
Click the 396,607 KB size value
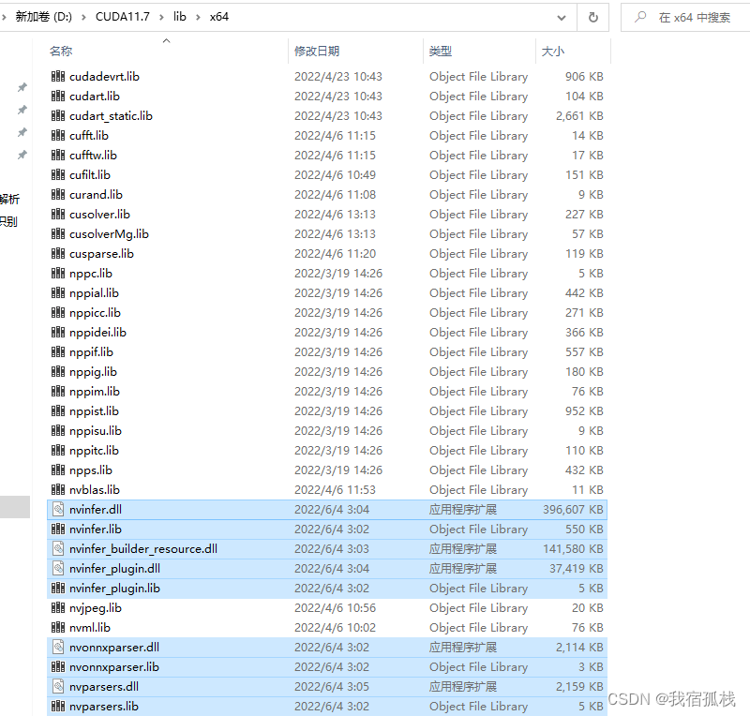click(573, 509)
